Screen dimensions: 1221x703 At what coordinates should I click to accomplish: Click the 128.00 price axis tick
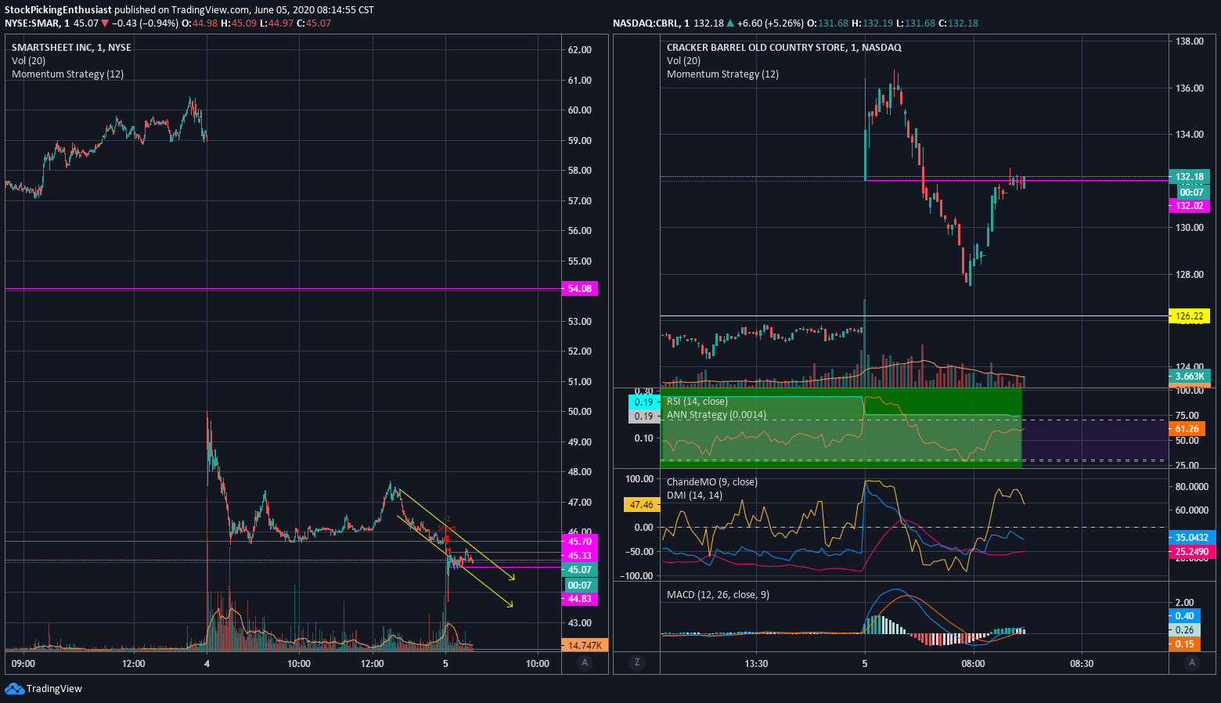click(x=1190, y=275)
